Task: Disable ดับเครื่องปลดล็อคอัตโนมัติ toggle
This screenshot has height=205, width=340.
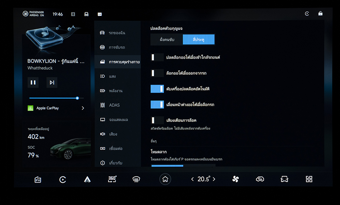Action: click(x=157, y=89)
